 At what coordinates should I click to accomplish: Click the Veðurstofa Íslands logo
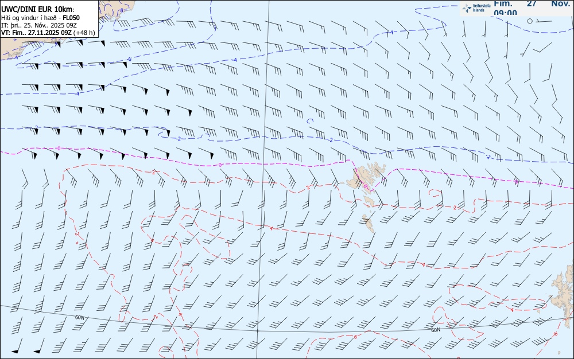(x=476, y=8)
